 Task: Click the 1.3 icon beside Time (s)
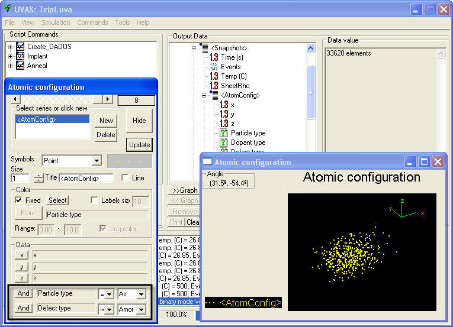214,57
